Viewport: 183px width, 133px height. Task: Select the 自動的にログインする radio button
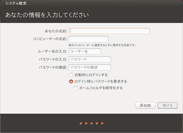pos(71,75)
